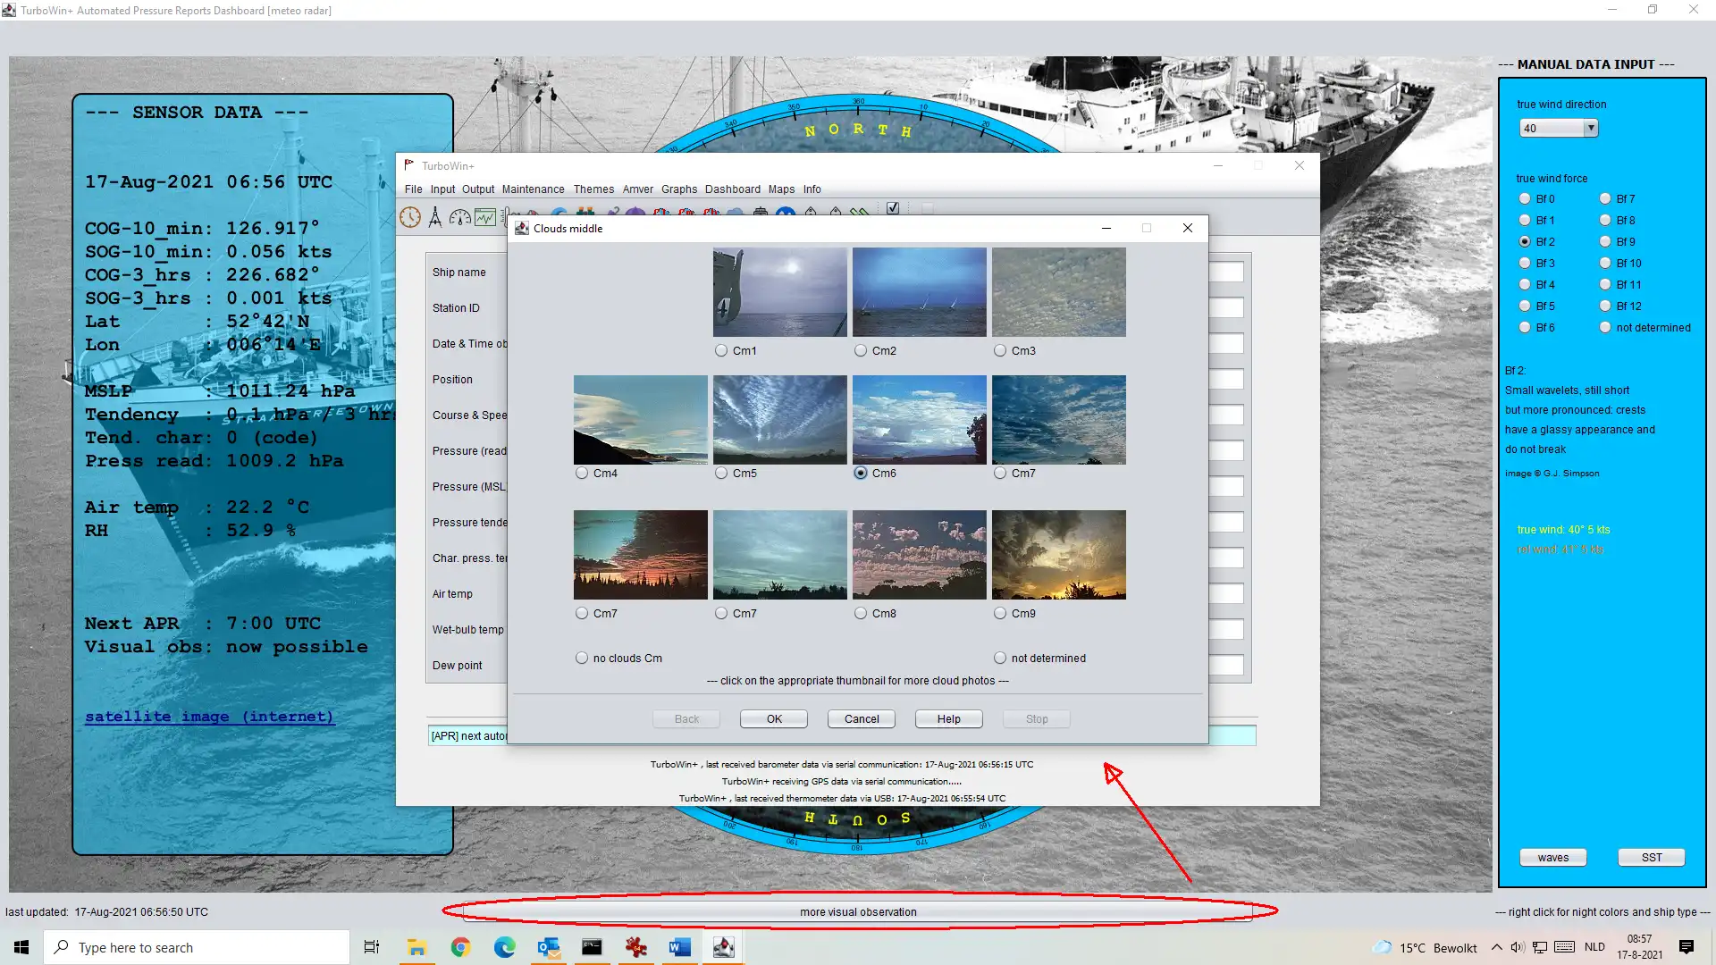Select the Cm3 cloud type option
The image size is (1716, 965).
(x=1001, y=350)
